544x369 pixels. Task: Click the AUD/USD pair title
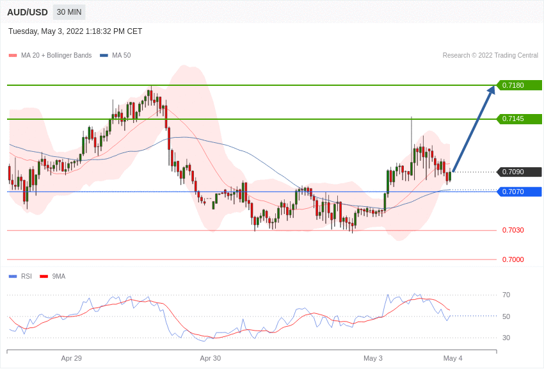point(28,12)
